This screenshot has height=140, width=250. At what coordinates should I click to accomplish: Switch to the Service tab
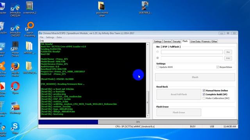(x=167, y=42)
